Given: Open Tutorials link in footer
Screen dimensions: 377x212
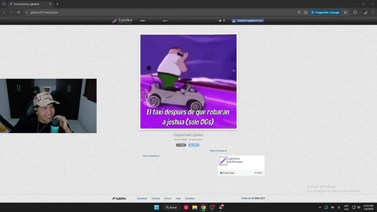Looking at the screenshot, I should tap(156, 198).
